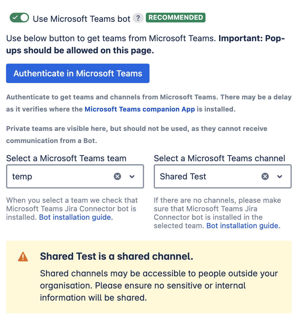This screenshot has width=299, height=320.
Task: Click the green RECOMMENDED badge
Action: pos(176,18)
